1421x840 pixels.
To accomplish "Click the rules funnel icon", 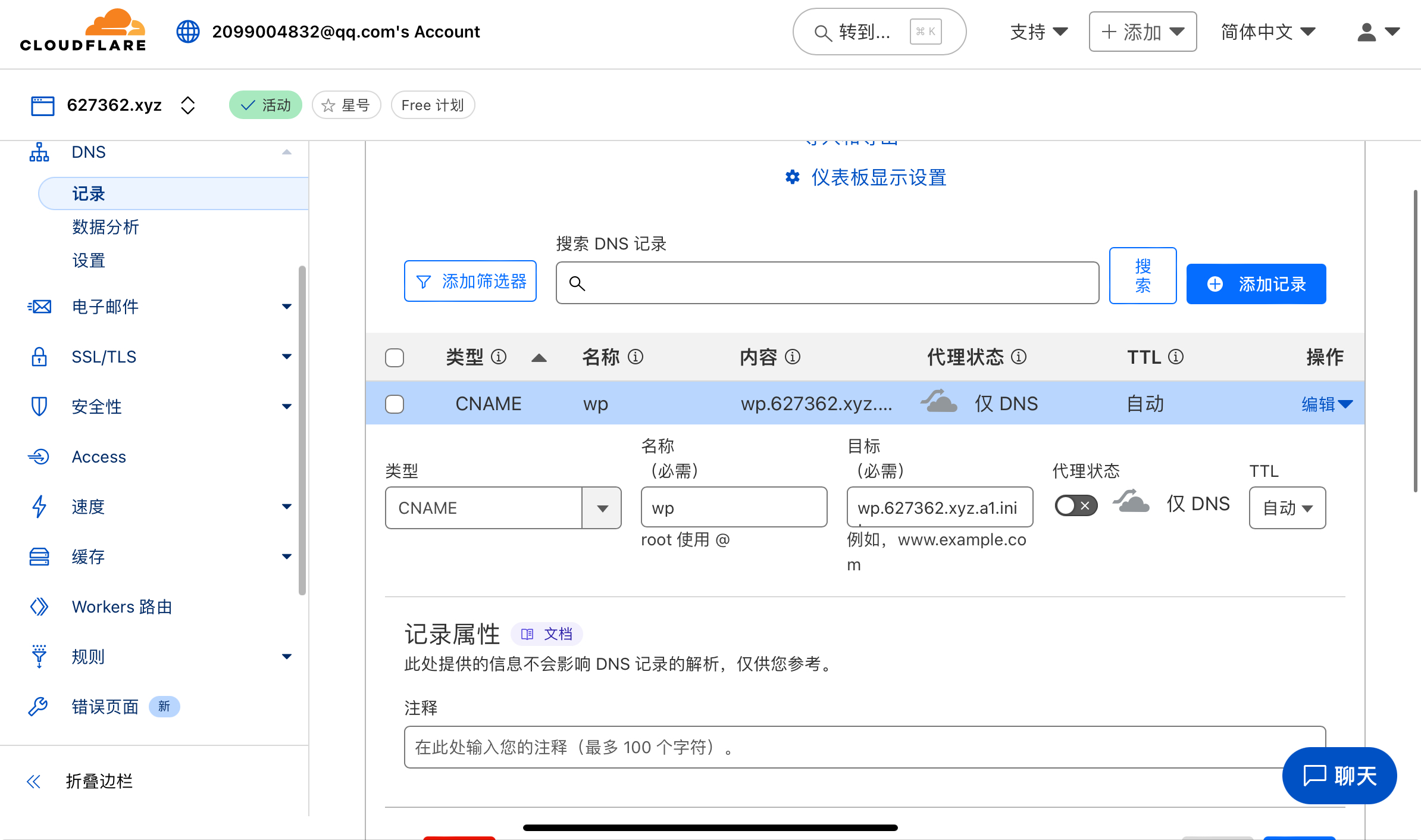I will pos(39,657).
